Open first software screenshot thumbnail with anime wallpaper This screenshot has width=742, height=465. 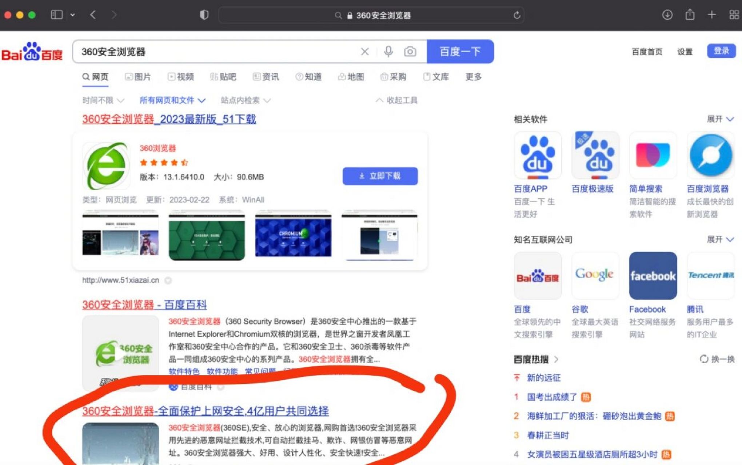click(120, 234)
